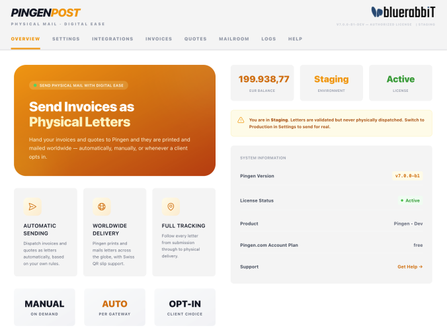
Task: Open the Overview tab
Action: (x=25, y=39)
